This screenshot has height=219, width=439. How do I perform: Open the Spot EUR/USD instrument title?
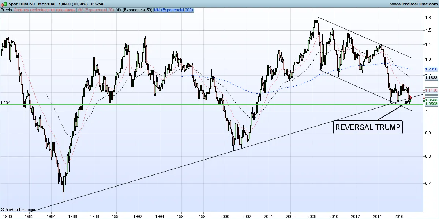(x=22, y=4)
